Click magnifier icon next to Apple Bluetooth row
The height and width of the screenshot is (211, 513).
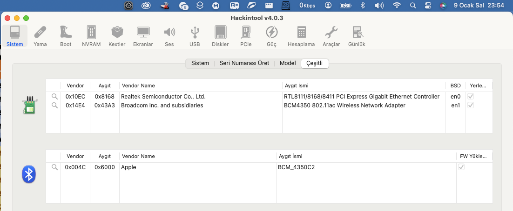(x=54, y=167)
